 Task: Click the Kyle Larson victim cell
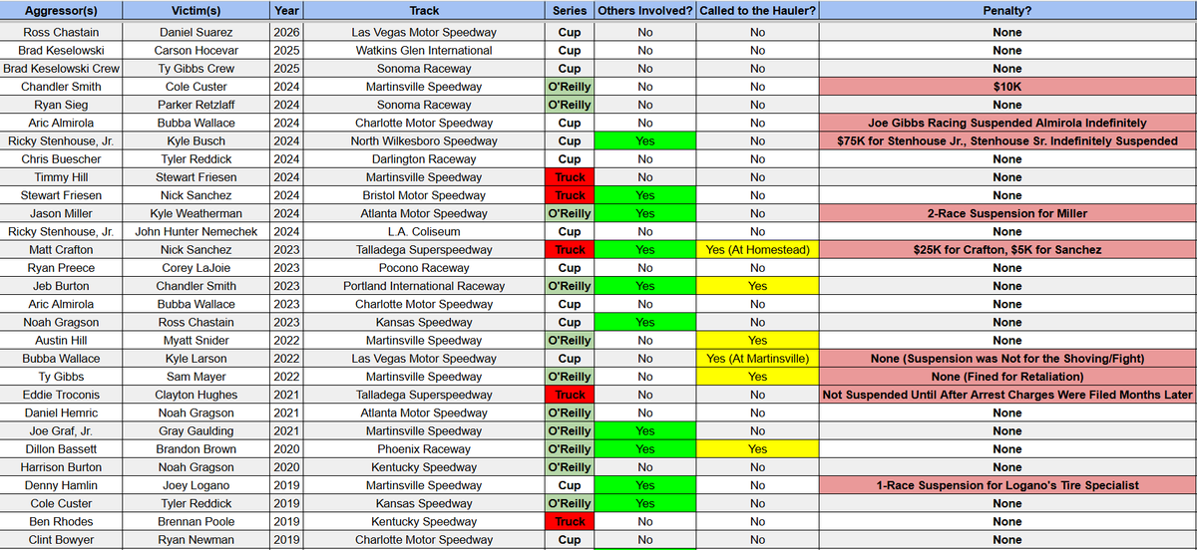coord(196,359)
